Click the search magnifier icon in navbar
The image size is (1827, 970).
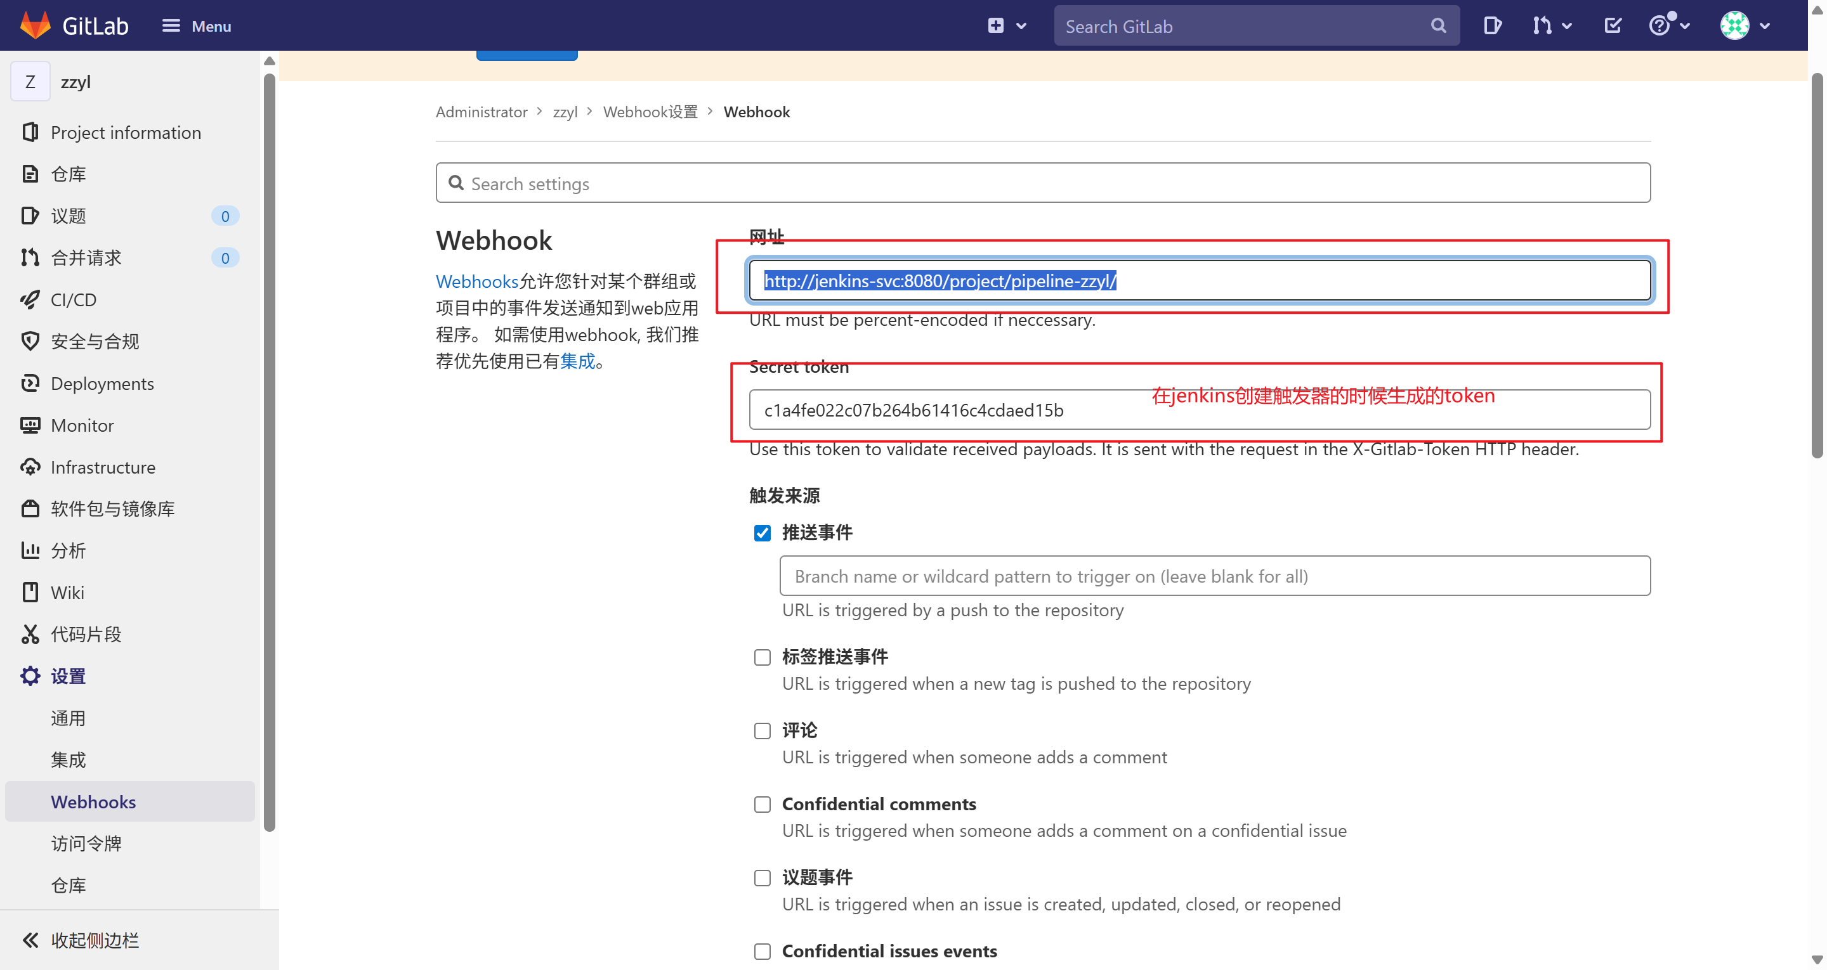[1438, 25]
